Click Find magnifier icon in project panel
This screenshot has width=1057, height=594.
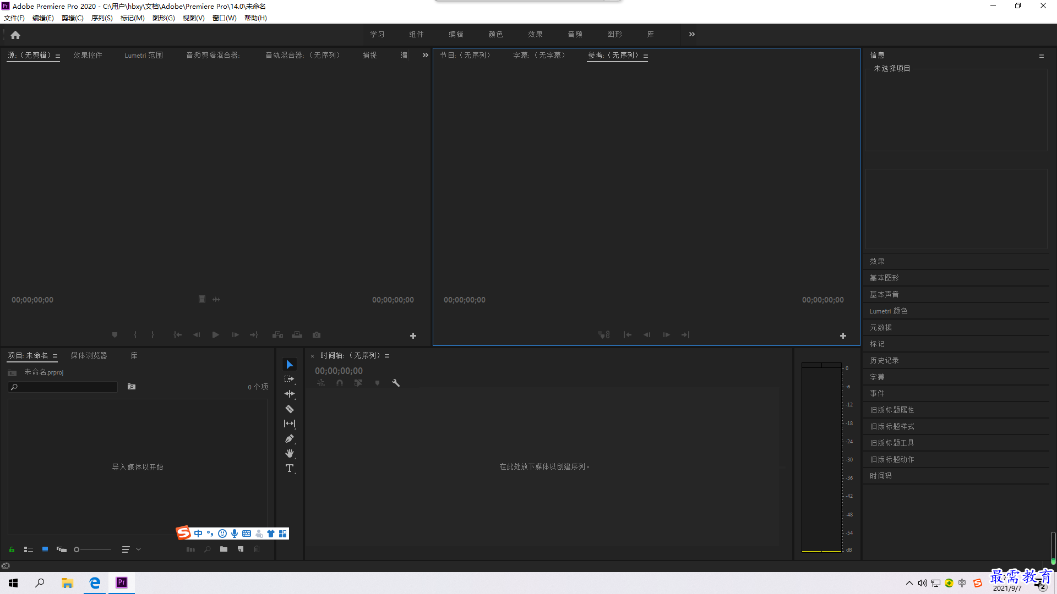[x=208, y=549]
